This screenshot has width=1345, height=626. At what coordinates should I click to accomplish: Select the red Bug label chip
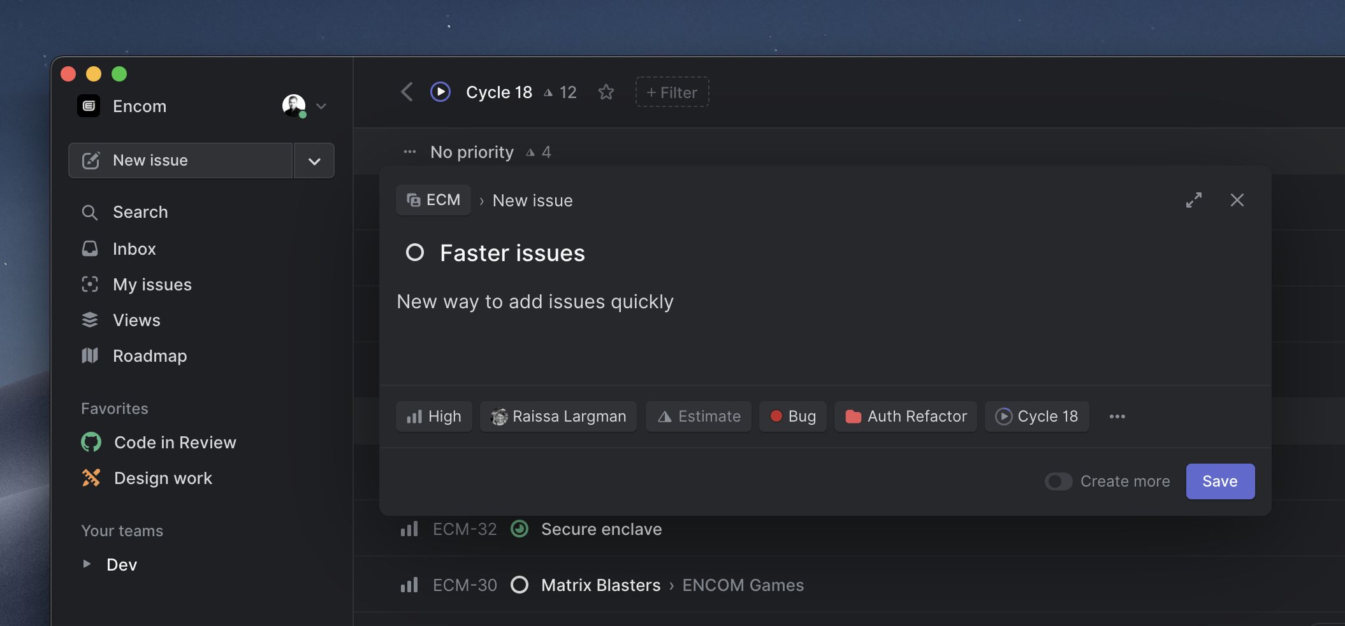[792, 416]
